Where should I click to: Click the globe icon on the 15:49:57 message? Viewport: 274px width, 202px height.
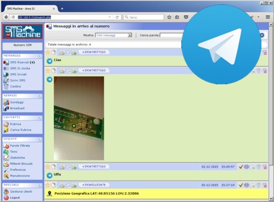pos(247,166)
